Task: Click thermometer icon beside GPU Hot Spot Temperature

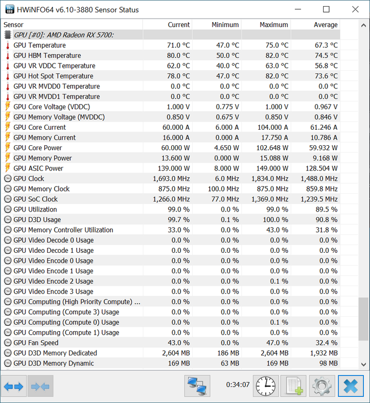Action: tap(8, 76)
